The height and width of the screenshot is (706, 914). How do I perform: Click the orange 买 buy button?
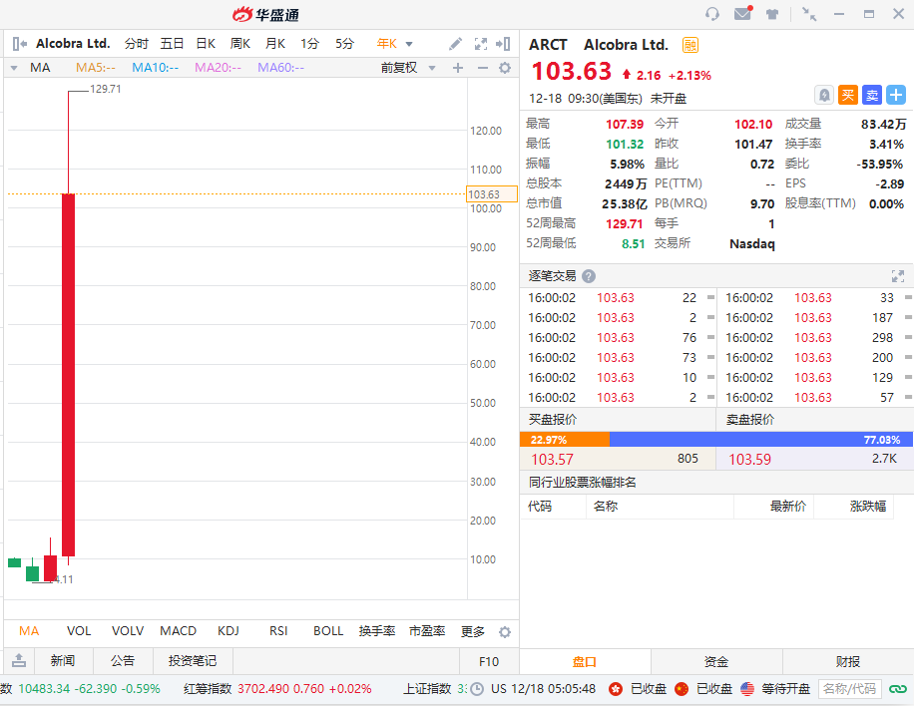coord(847,95)
